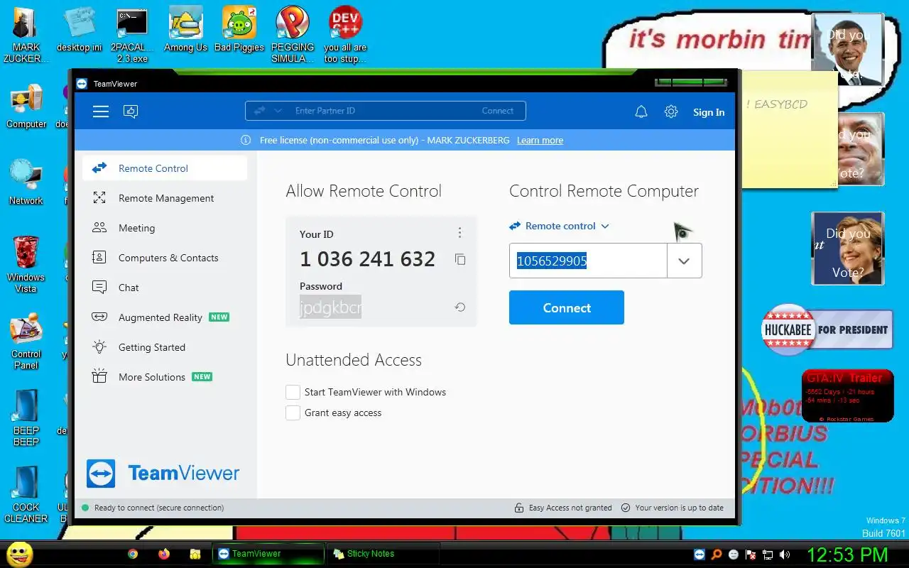Open the BEEP BEEP desktop icon

(x=26, y=417)
